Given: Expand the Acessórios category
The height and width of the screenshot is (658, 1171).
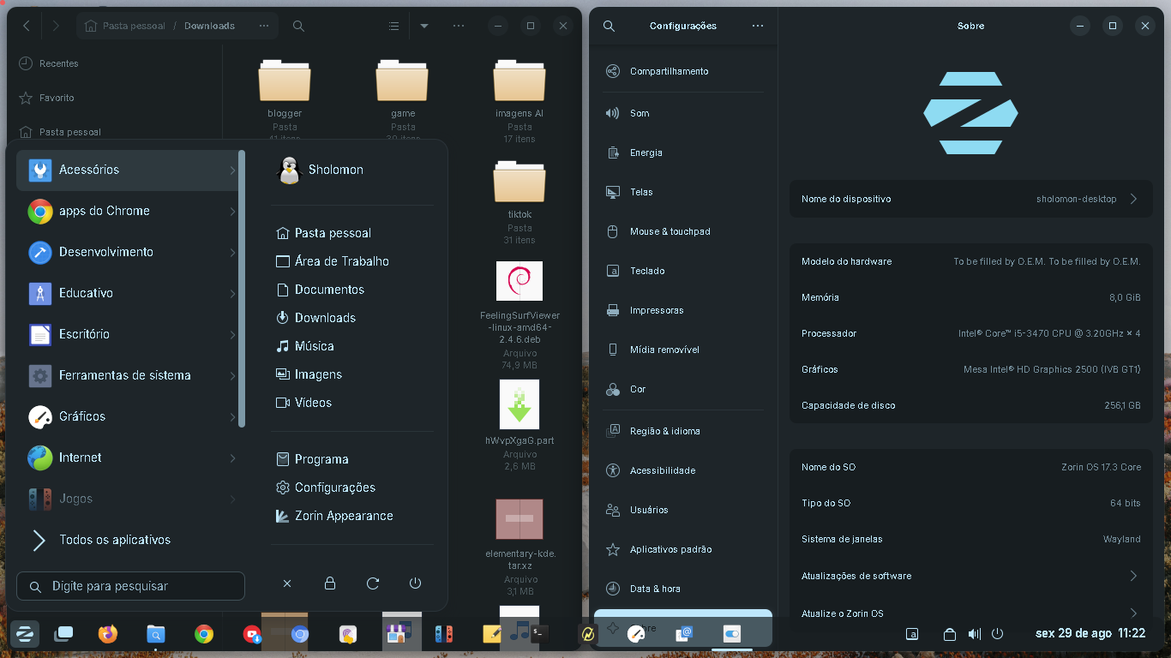Looking at the screenshot, I should coord(129,170).
